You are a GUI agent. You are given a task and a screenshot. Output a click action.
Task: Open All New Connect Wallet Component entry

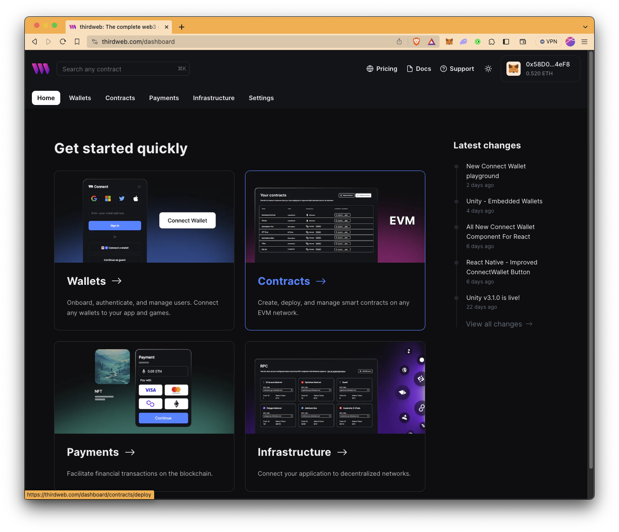coord(500,232)
